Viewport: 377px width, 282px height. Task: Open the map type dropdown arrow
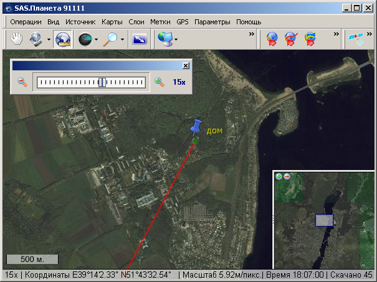pos(176,40)
